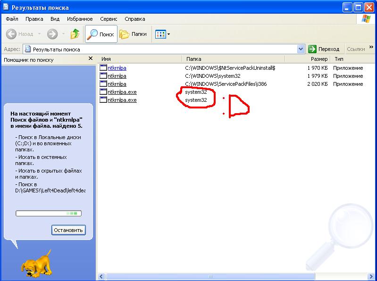Toggle the Поиск search toolbar button

[101, 34]
